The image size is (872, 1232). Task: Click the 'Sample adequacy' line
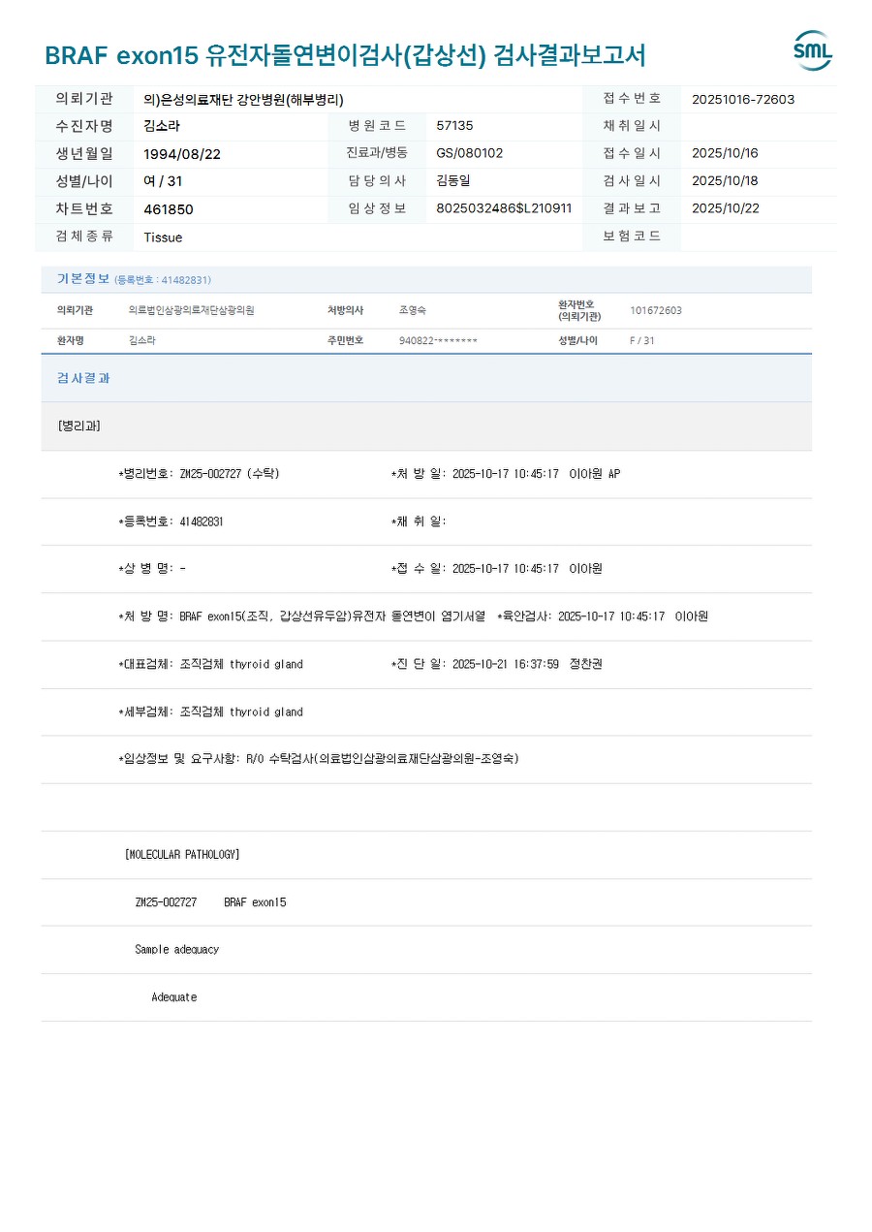point(176,950)
